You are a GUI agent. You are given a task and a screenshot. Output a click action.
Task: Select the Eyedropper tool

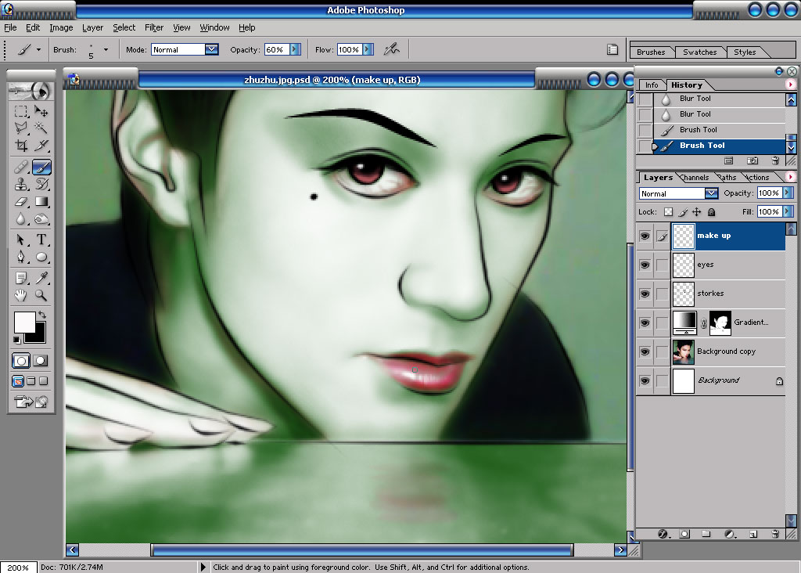tap(41, 278)
